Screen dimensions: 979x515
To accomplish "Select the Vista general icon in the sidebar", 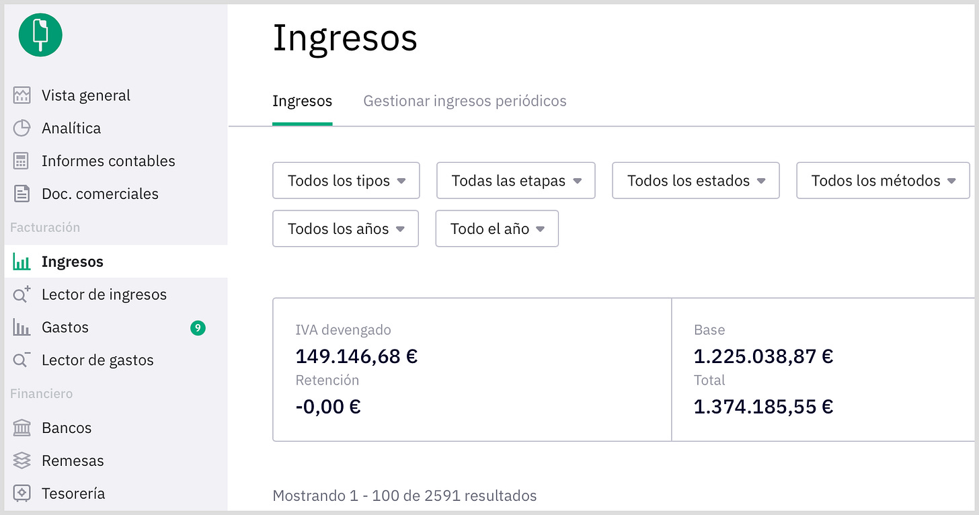I will tap(22, 95).
